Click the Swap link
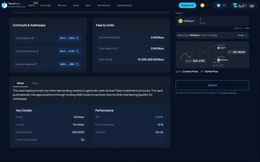The width and height of the screenshot is (260, 162). point(242,35)
